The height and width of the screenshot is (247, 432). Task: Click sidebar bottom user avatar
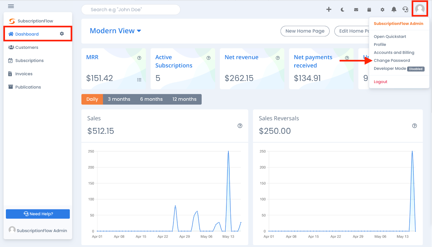(x=12, y=230)
